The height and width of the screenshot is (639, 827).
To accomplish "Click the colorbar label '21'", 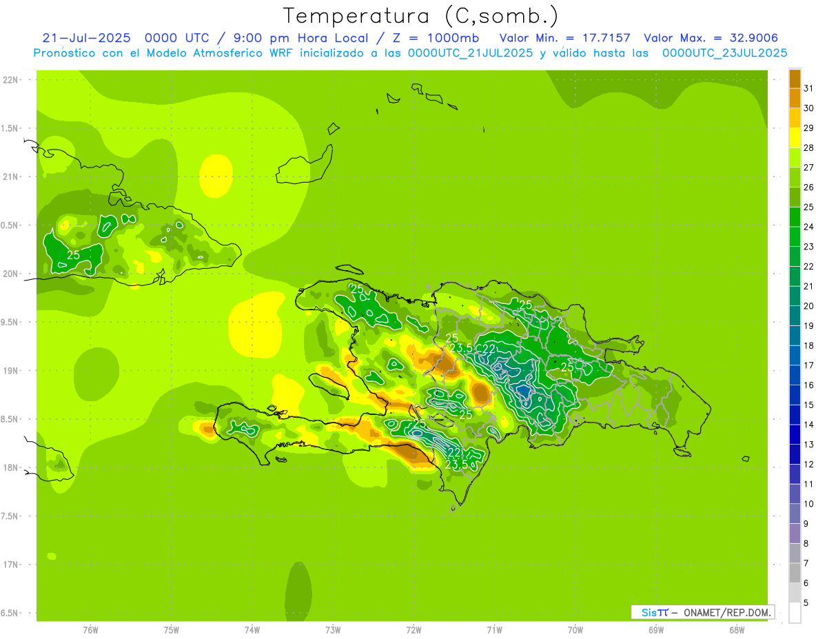I will pyautogui.click(x=809, y=286).
